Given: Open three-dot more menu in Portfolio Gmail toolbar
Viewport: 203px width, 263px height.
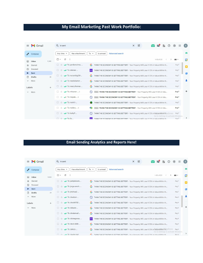Looking at the screenshot, I should click(x=70, y=59).
